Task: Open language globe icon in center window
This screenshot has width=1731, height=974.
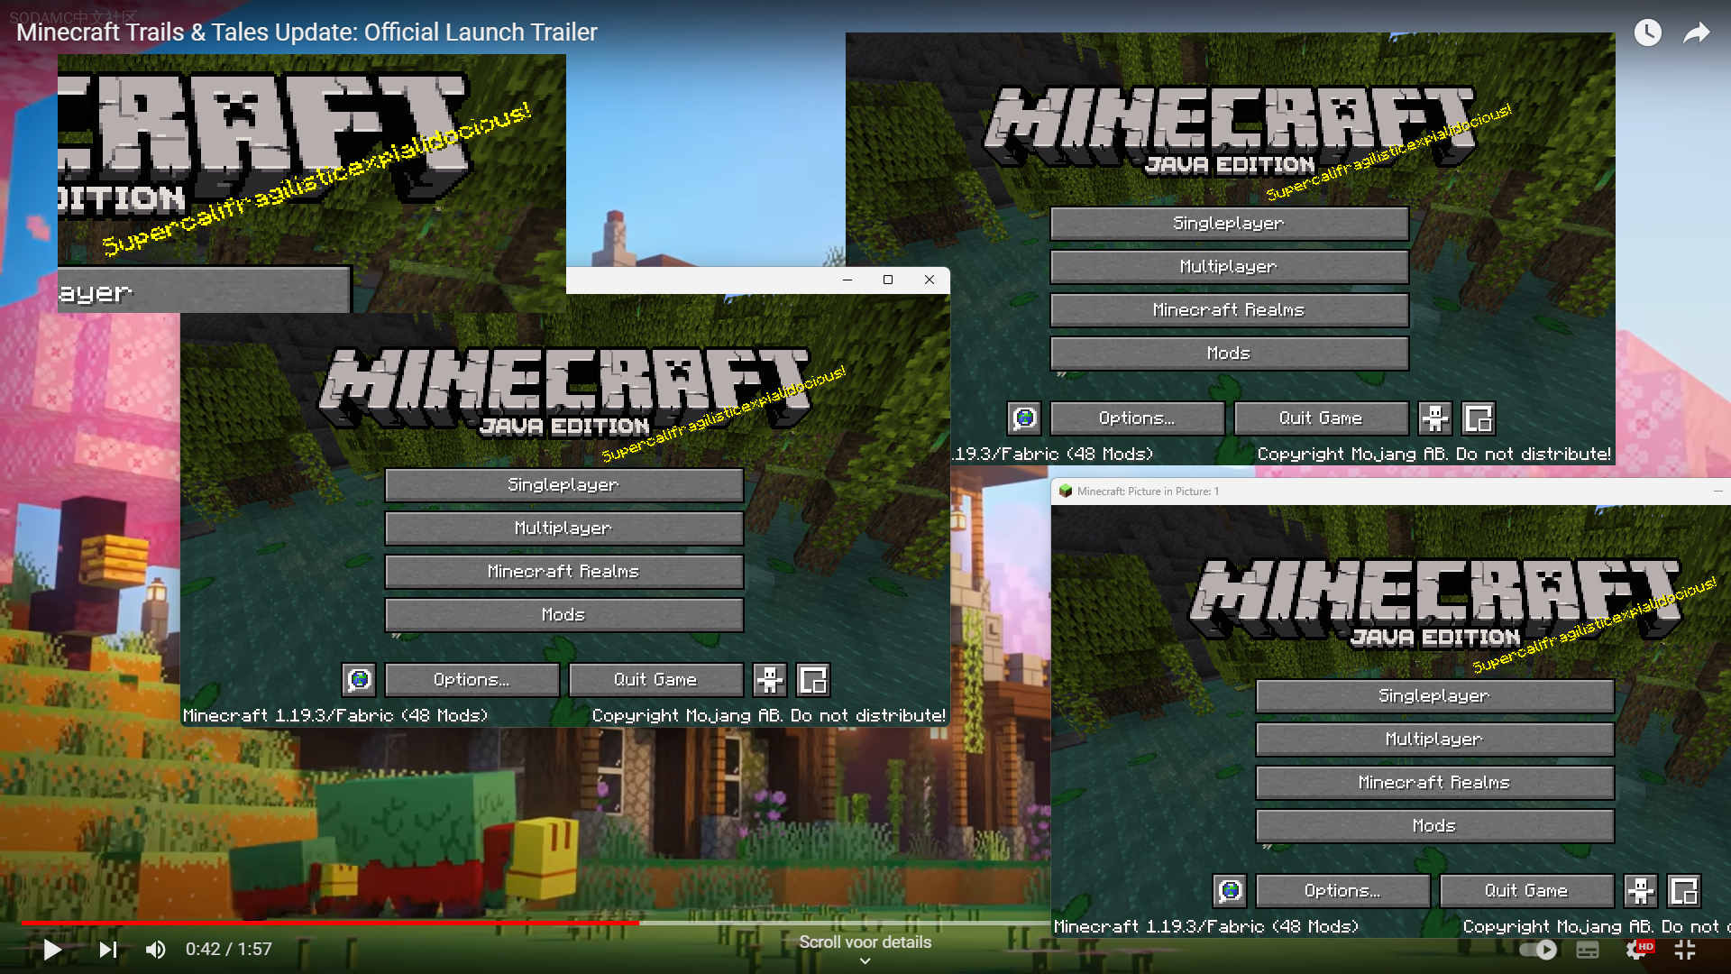Action: pyautogui.click(x=359, y=680)
